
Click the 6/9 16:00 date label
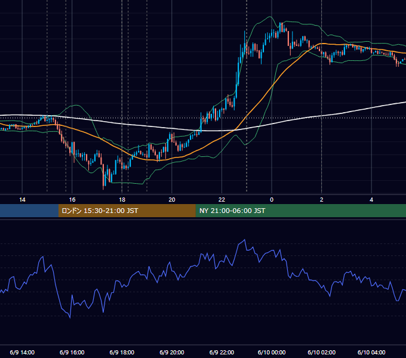click(x=72, y=352)
